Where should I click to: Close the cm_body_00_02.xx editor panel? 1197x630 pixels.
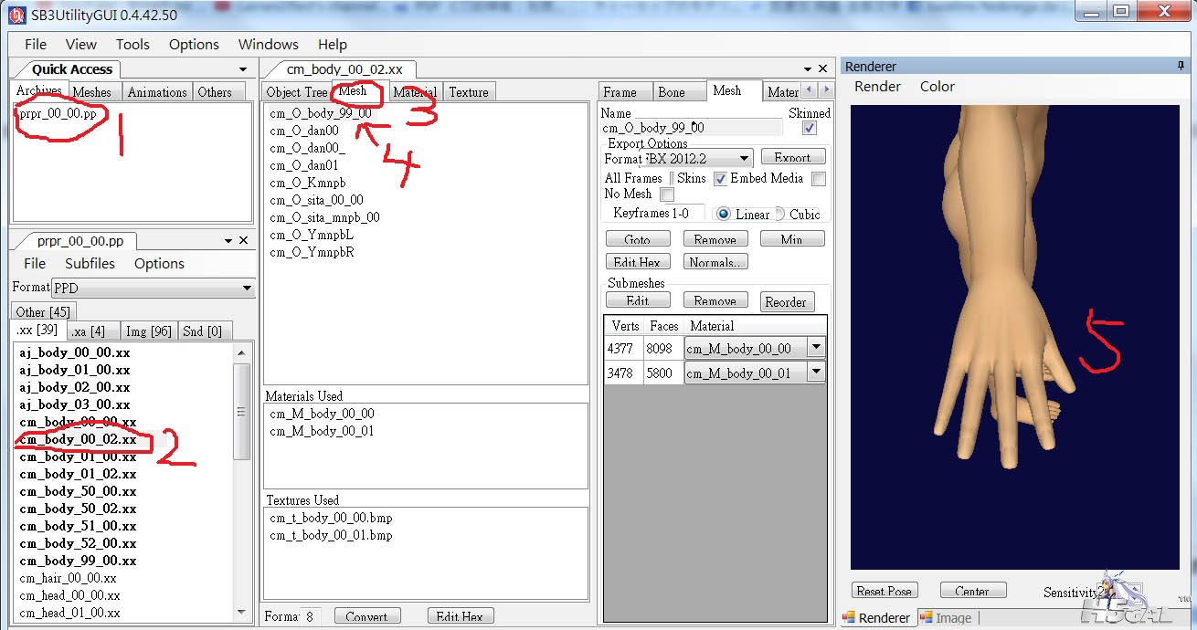point(823,69)
